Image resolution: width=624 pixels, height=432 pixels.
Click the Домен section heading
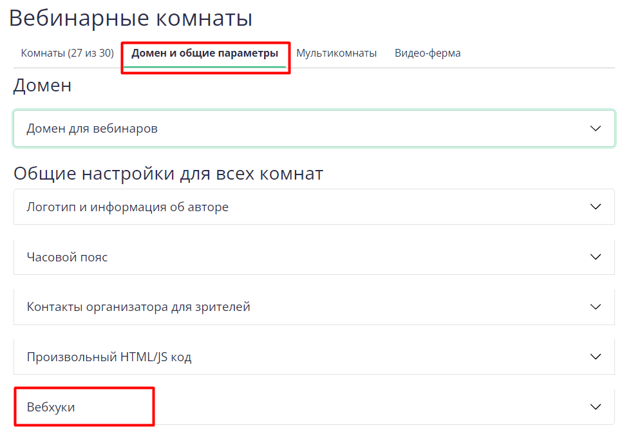tap(43, 86)
